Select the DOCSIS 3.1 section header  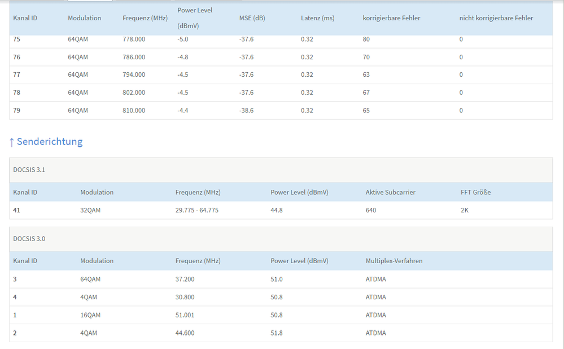pyautogui.click(x=29, y=169)
